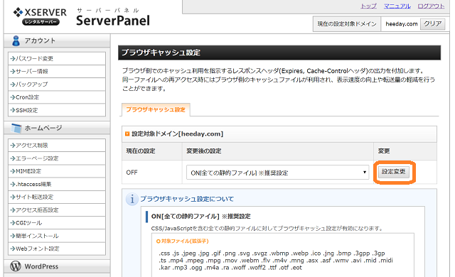The height and width of the screenshot is (277, 455).
Task: Click the アカウント section header
Action: click(57, 40)
